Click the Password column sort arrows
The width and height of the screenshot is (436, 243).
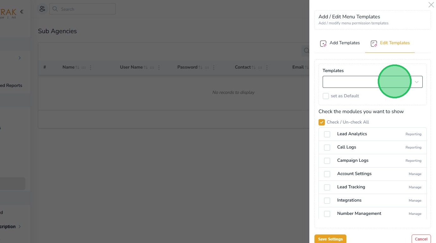200,67
